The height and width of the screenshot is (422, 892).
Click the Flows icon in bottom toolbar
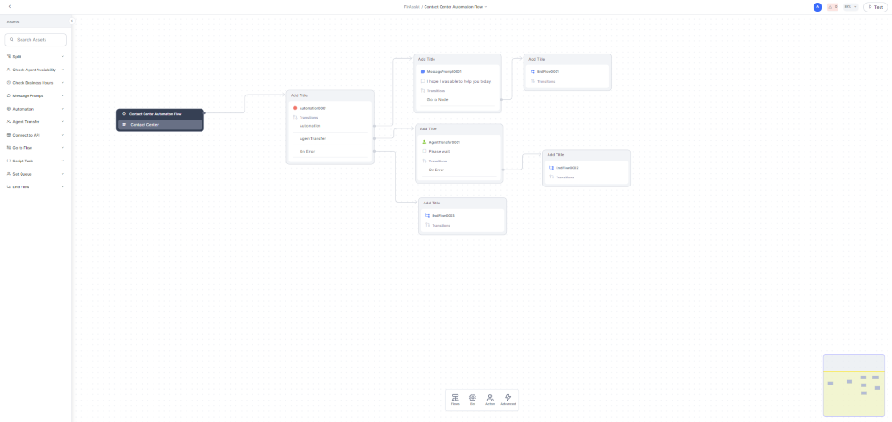pos(456,399)
